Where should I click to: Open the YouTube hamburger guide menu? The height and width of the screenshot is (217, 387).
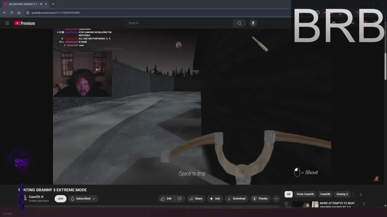coord(7,23)
